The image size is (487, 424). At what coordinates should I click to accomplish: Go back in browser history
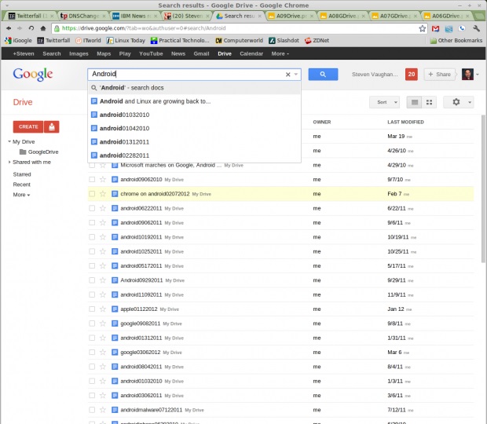pyautogui.click(x=9, y=28)
